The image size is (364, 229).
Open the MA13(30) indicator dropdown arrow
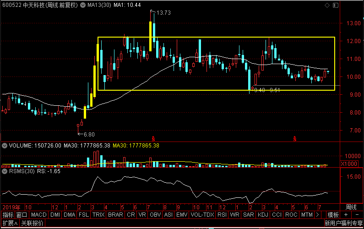coord(83,5)
